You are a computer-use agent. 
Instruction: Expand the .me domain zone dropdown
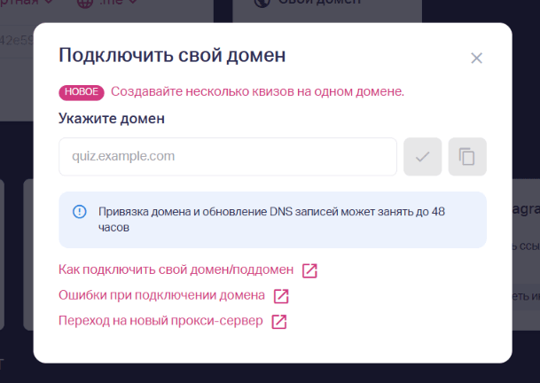(119, 2)
